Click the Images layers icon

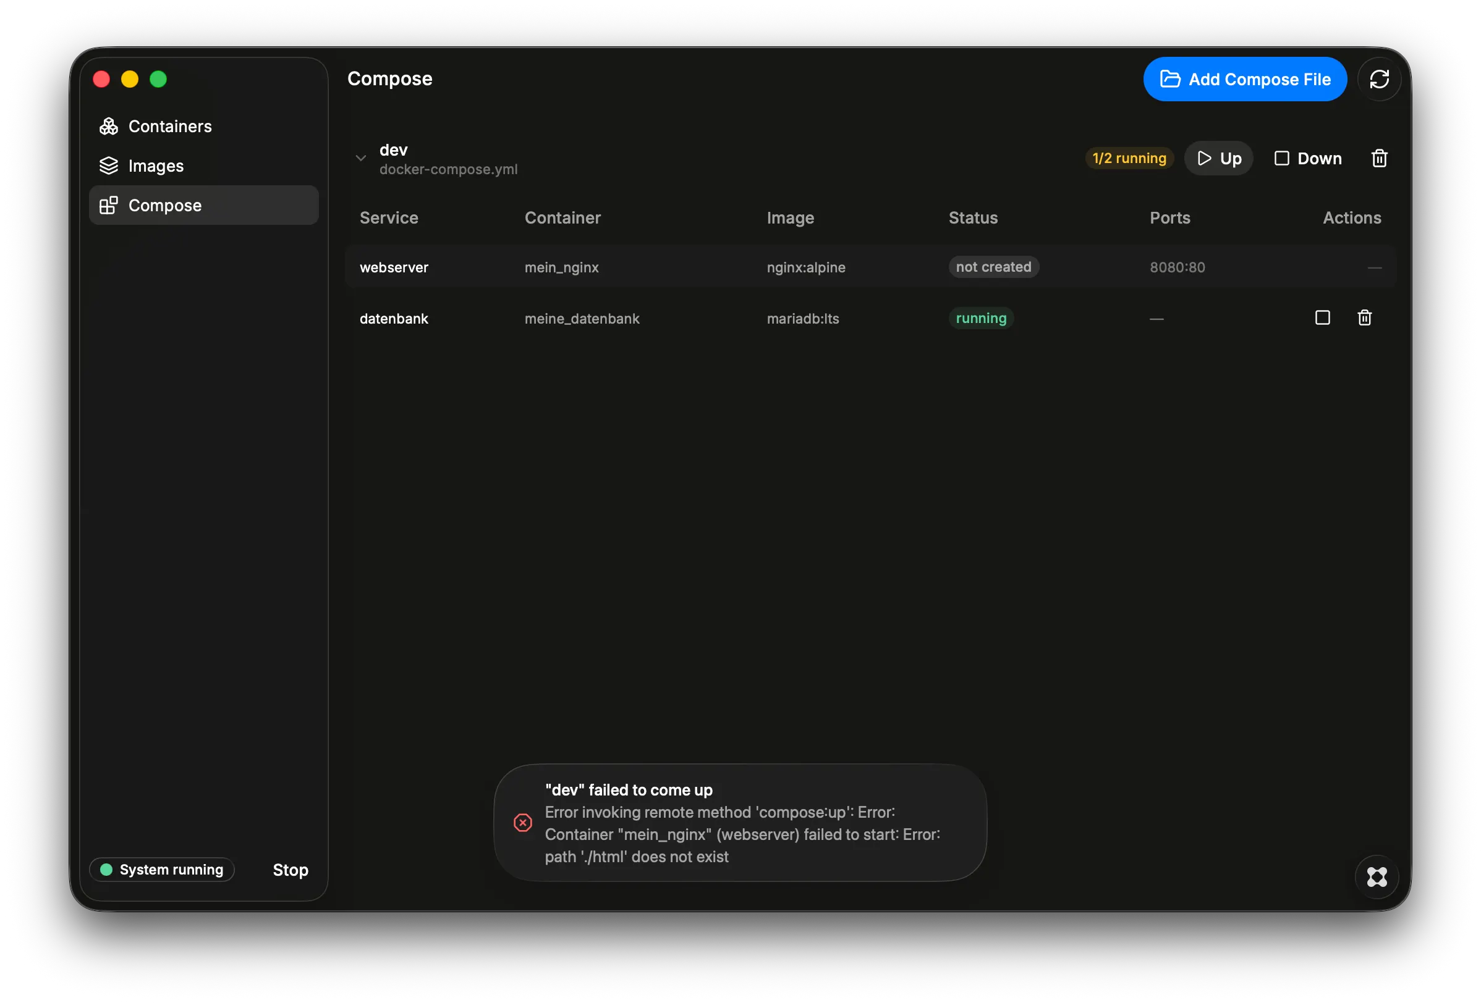[x=108, y=166]
